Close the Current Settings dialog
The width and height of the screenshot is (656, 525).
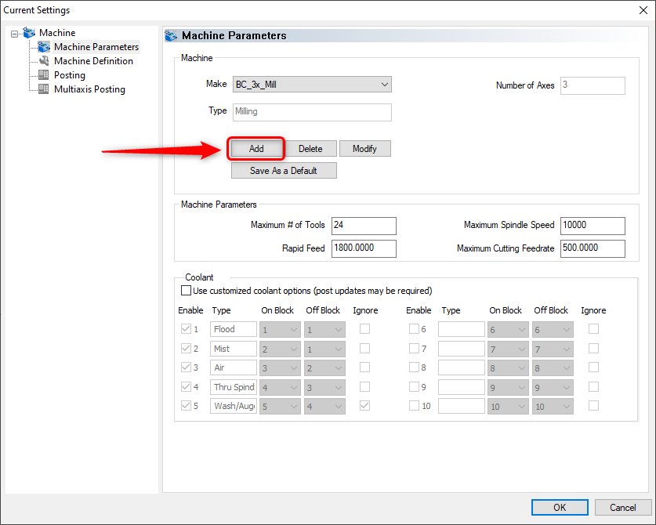pos(643,10)
